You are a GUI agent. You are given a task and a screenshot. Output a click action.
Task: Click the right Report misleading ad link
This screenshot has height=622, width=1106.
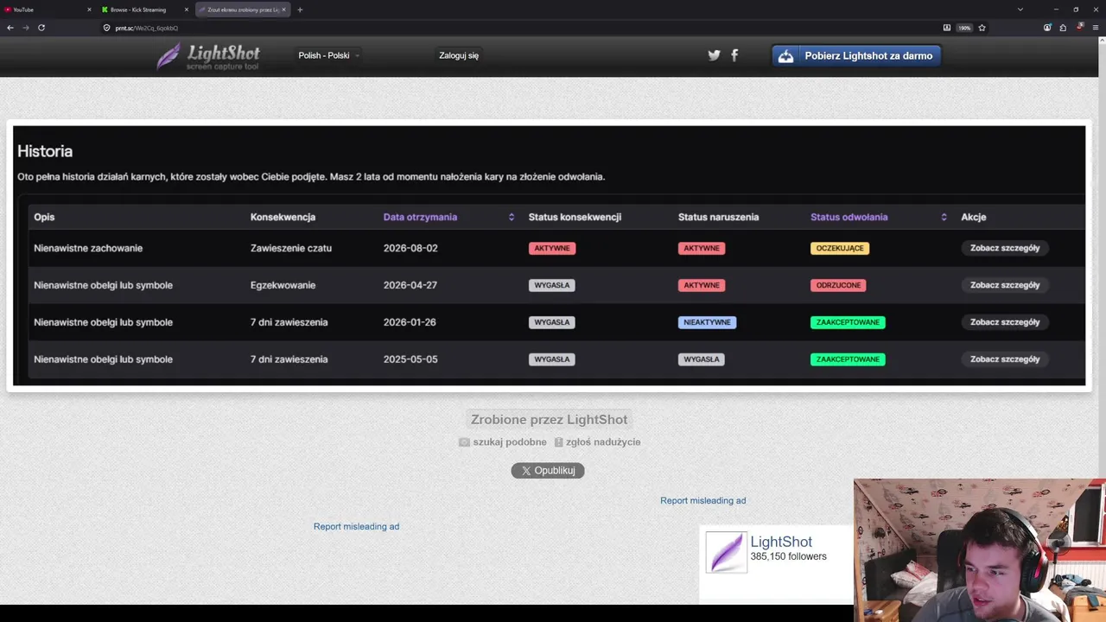[x=702, y=500]
